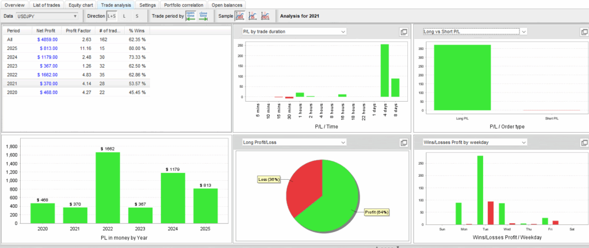Select close time trade period icon
Screen dimensions: 589x248
tap(203, 16)
